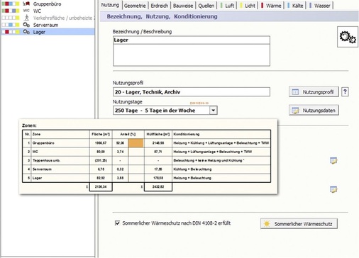Click the Gruppenbüro color indicator strip
This screenshot has height=258, width=359.
(x=11, y=4)
